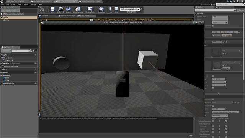Click magnifier in top-right help search box
Viewport: 245px width, 138px height.
(x=243, y=5)
